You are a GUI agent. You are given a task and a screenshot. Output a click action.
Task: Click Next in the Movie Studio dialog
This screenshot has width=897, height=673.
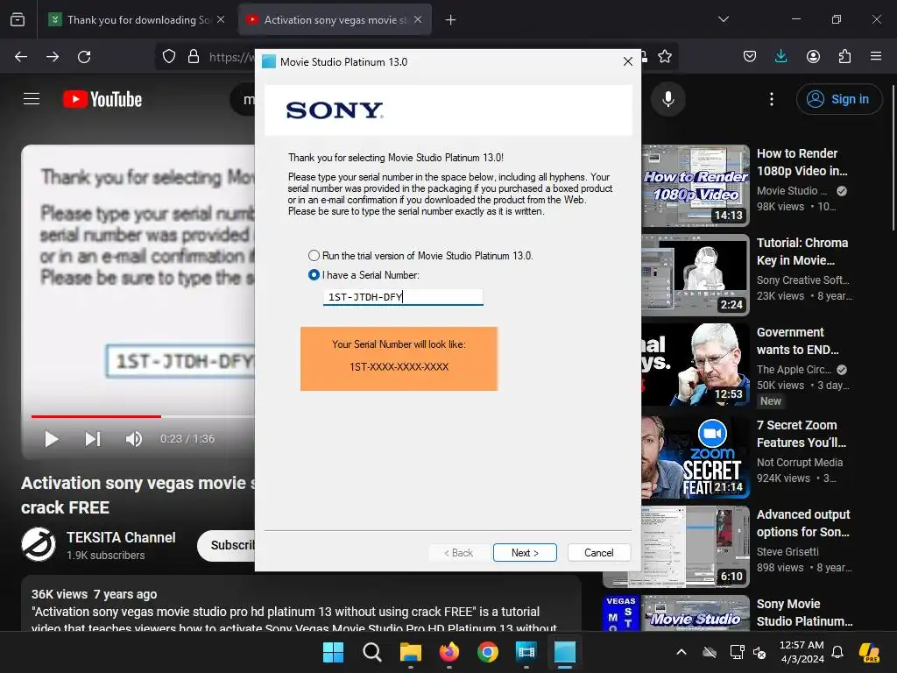pyautogui.click(x=525, y=552)
